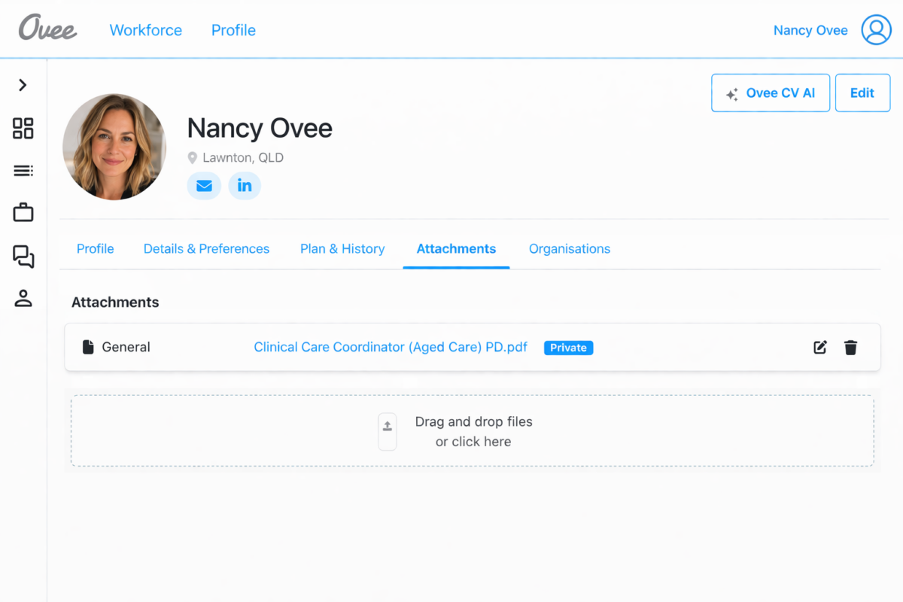Viewport: 903px width, 602px height.
Task: Open the dashboard grid icon in sidebar
Action: pos(23,128)
